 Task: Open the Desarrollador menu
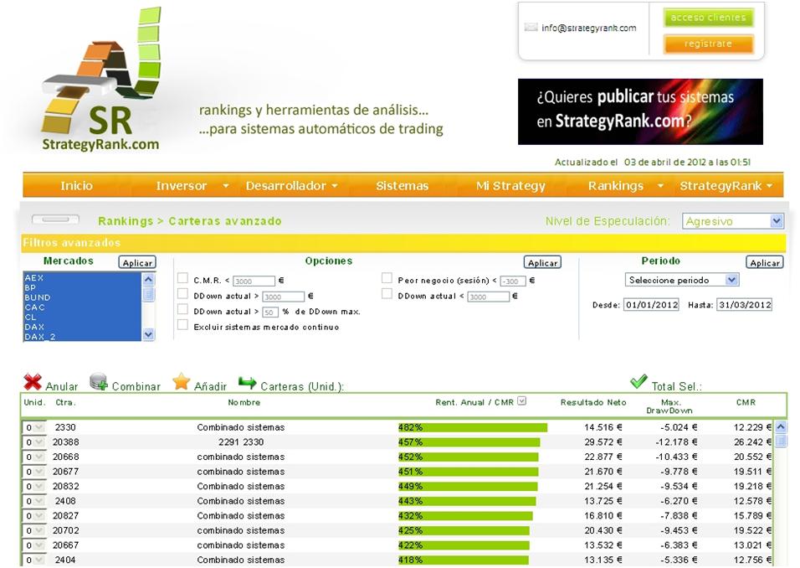pos(285,186)
